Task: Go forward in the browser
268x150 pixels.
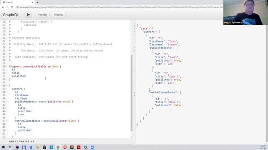Action: 8,7
